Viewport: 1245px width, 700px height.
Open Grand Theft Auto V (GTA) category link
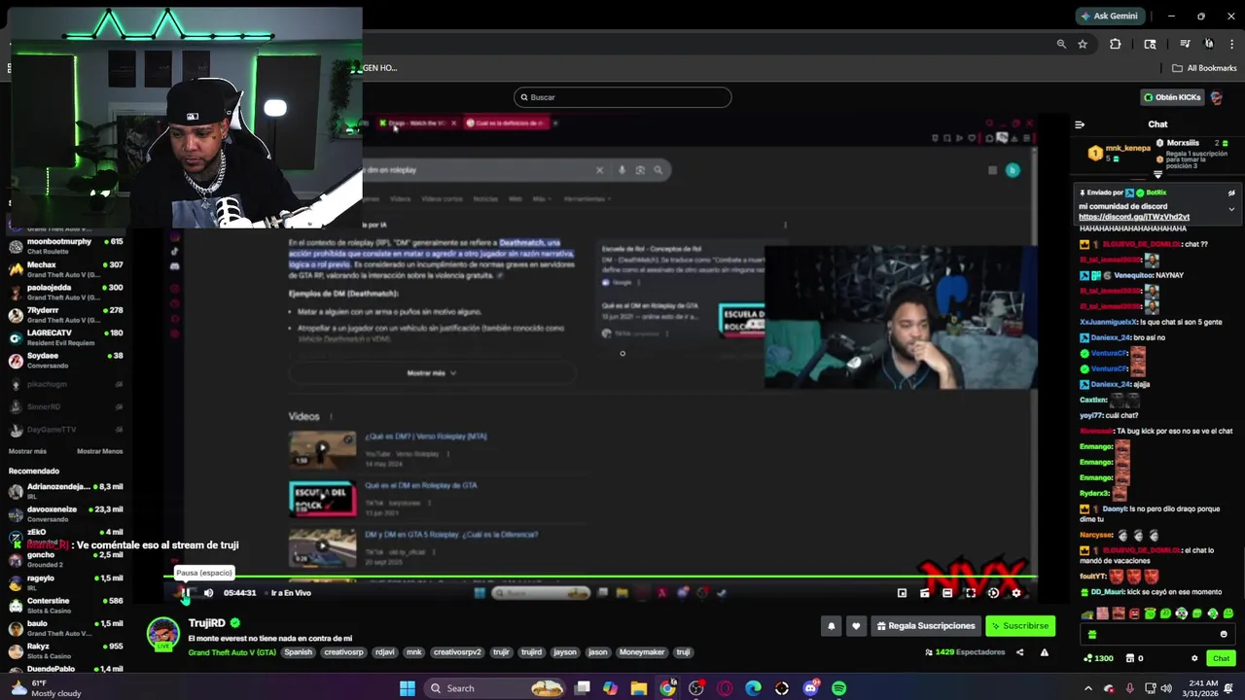(x=231, y=652)
